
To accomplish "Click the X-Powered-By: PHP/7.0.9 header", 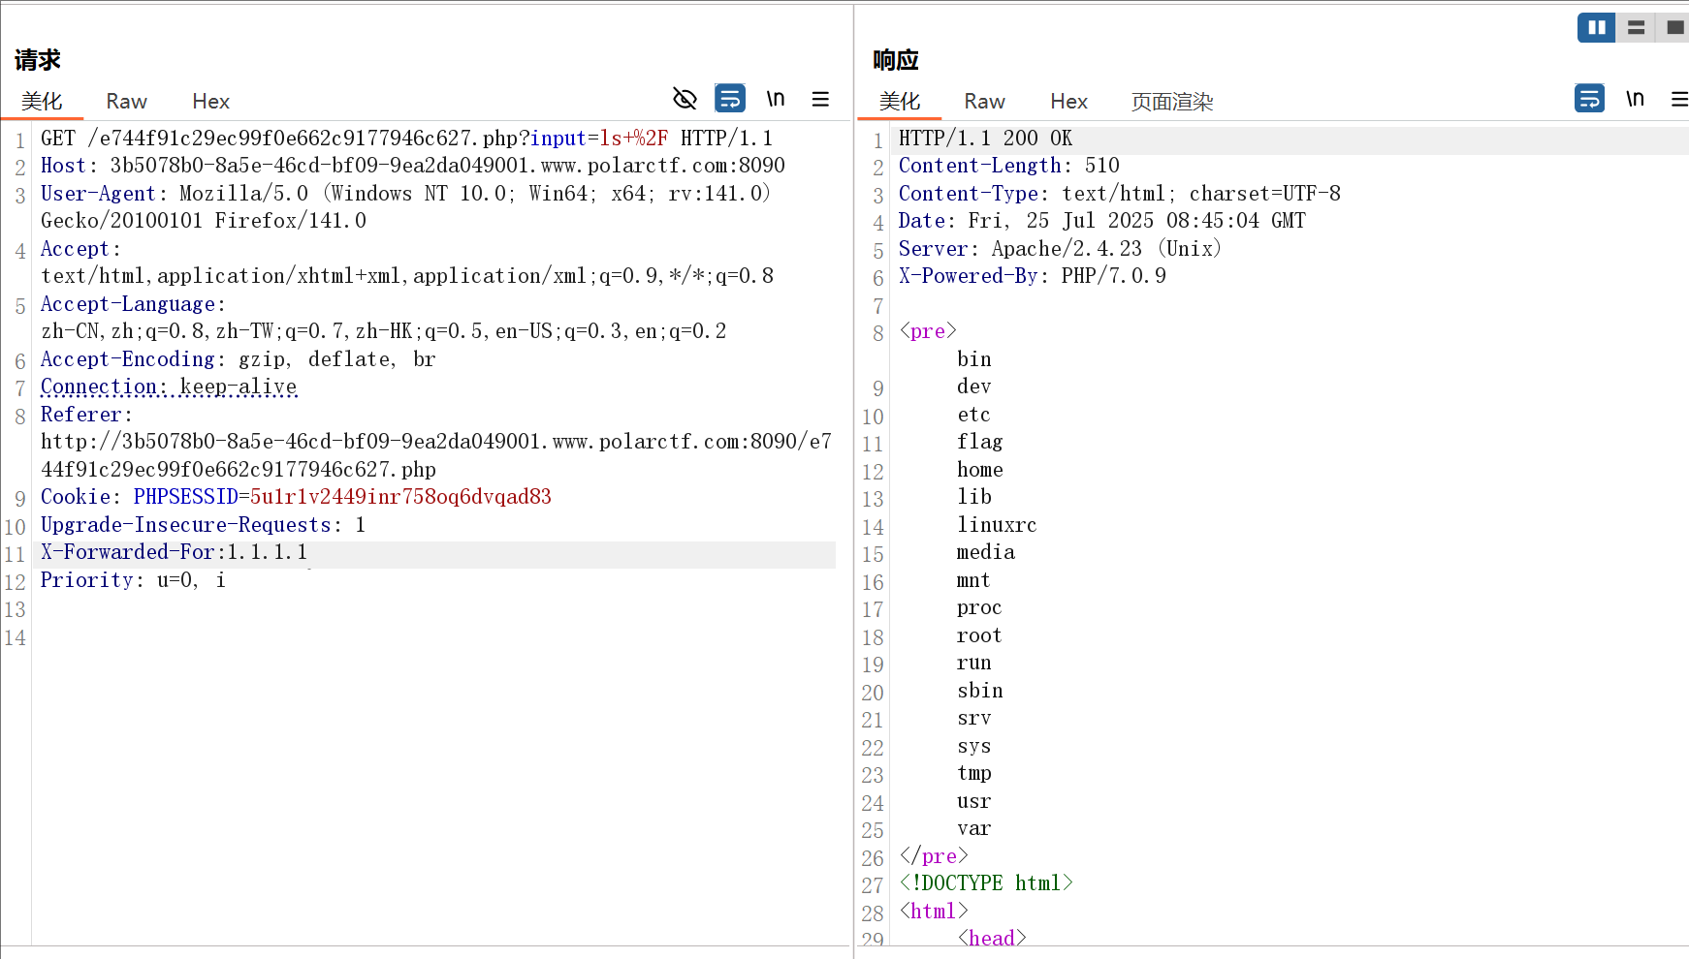I will pyautogui.click(x=1032, y=276).
